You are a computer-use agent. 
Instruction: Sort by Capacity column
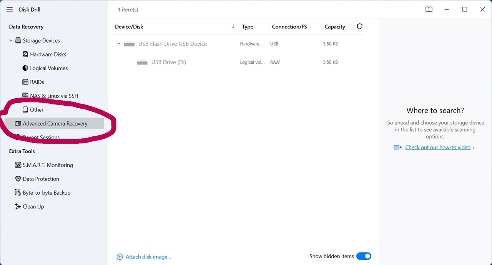[335, 26]
